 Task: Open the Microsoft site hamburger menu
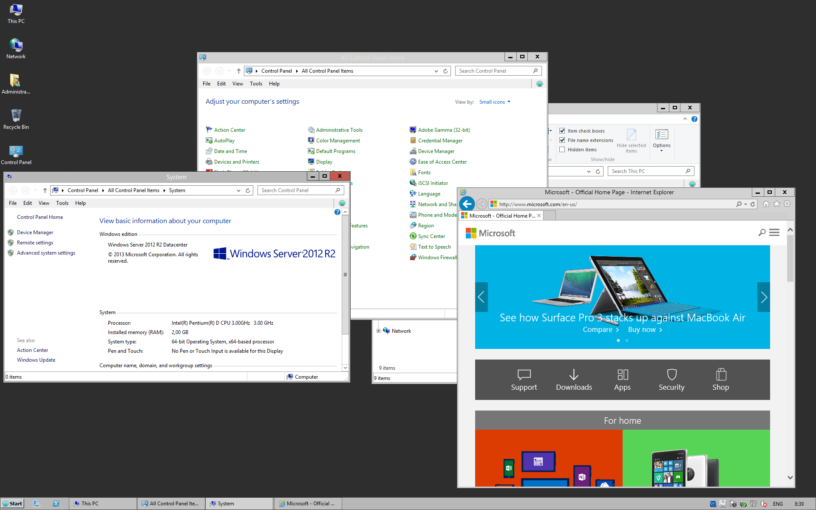tap(774, 232)
